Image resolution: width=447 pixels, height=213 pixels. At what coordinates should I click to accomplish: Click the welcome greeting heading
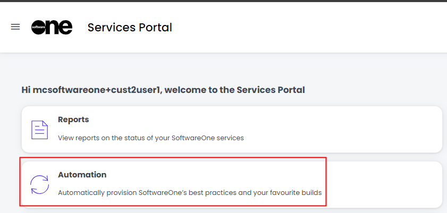coord(163,90)
